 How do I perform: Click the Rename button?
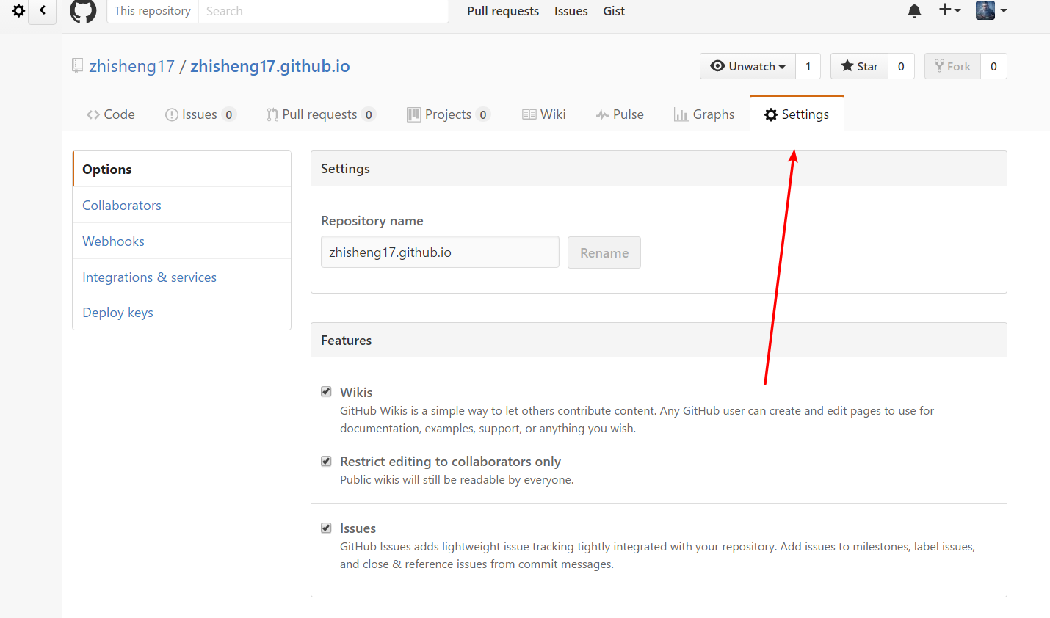[604, 252]
